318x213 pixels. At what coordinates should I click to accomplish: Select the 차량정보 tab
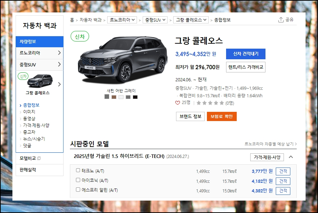pyautogui.click(x=39, y=42)
